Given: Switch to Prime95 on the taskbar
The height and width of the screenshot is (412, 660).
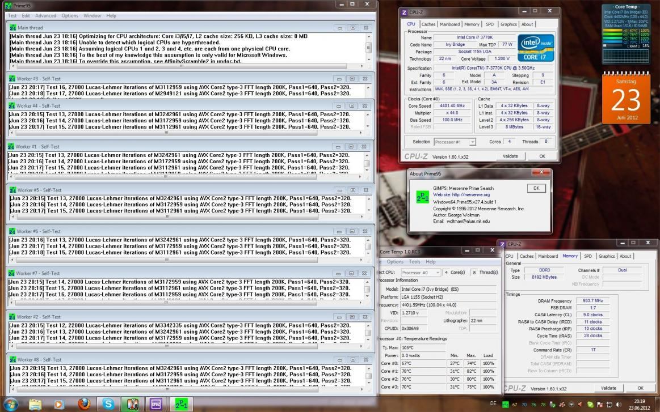Looking at the screenshot, I should click(181, 404).
